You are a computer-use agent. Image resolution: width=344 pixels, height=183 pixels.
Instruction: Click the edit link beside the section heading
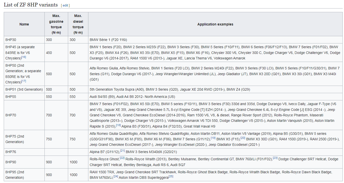(65, 5)
